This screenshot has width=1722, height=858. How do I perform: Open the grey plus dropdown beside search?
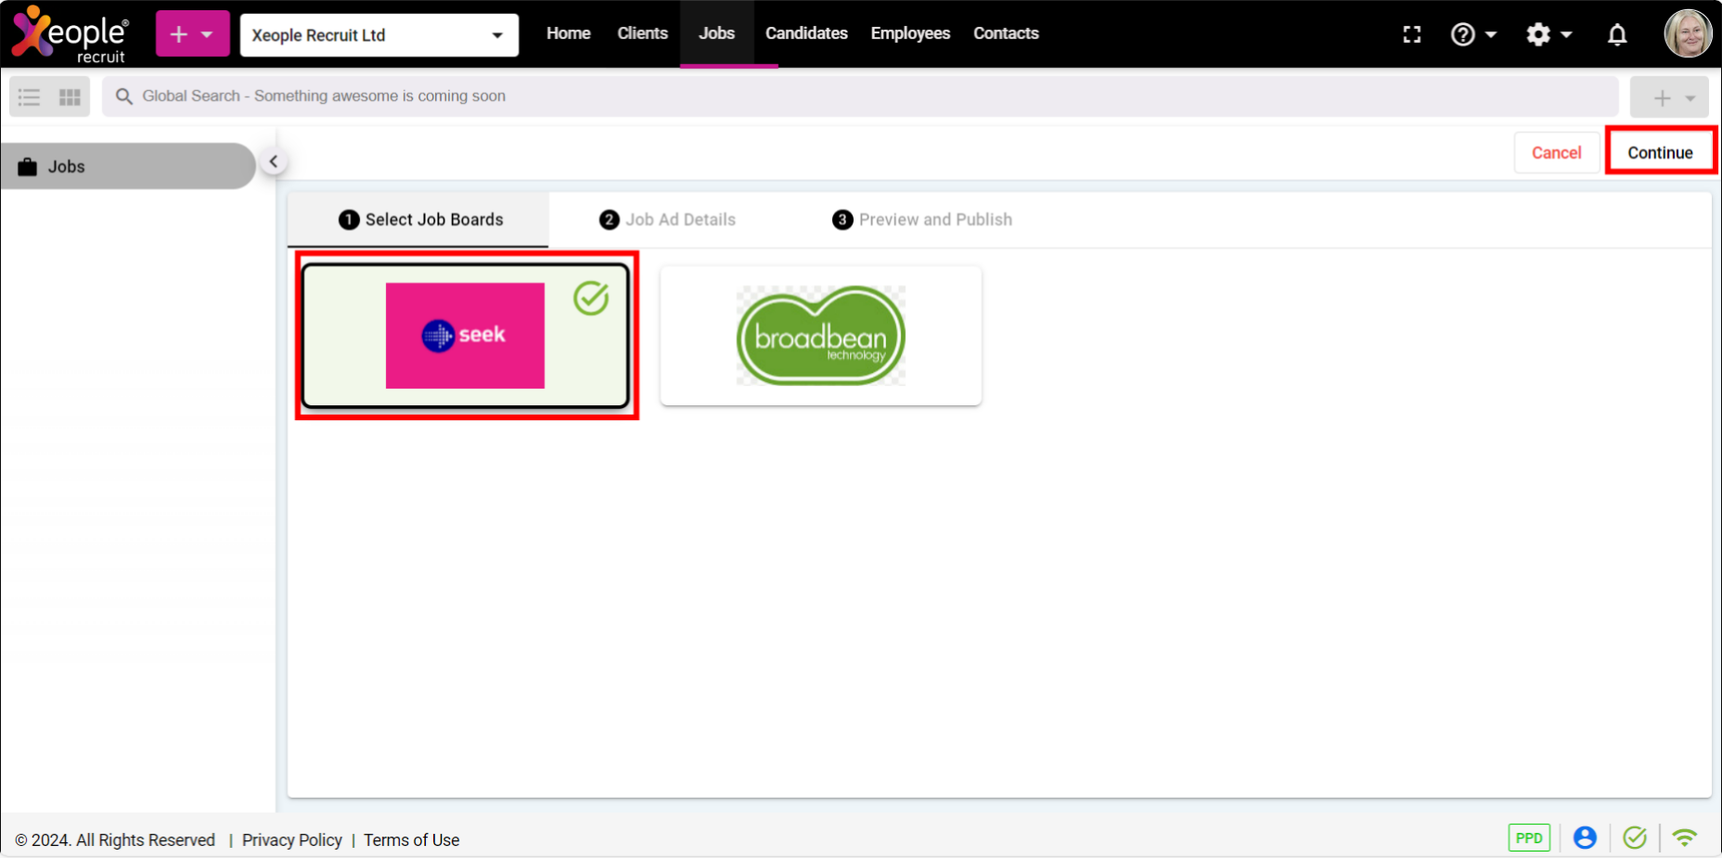(1669, 97)
